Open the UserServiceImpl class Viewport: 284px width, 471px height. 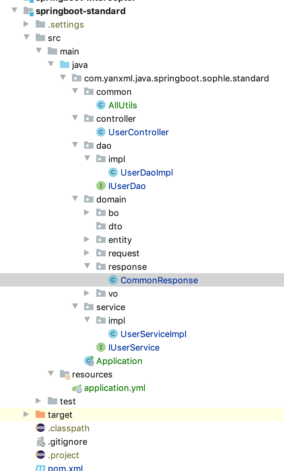(153, 334)
